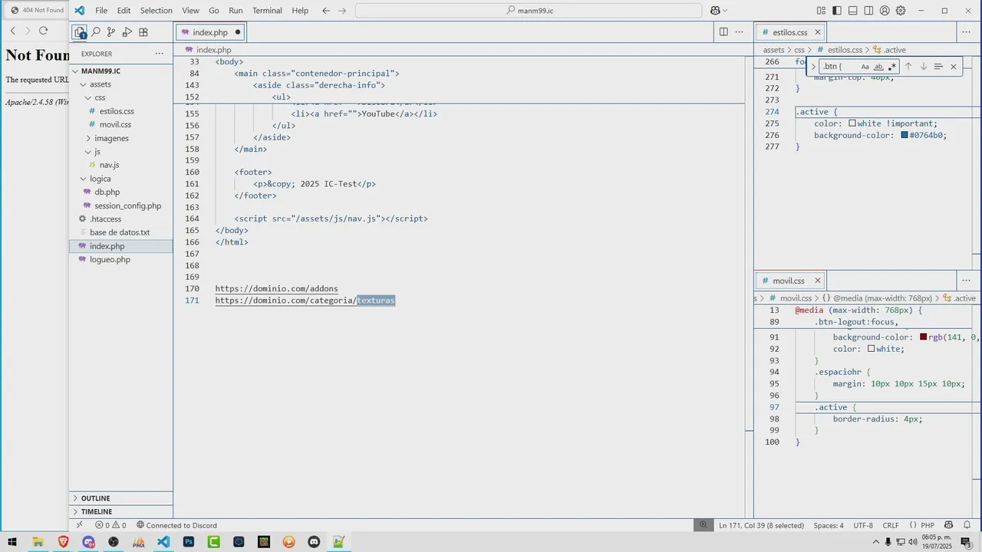
Task: Toggle the bottom Panel visibility
Action: coord(853,11)
